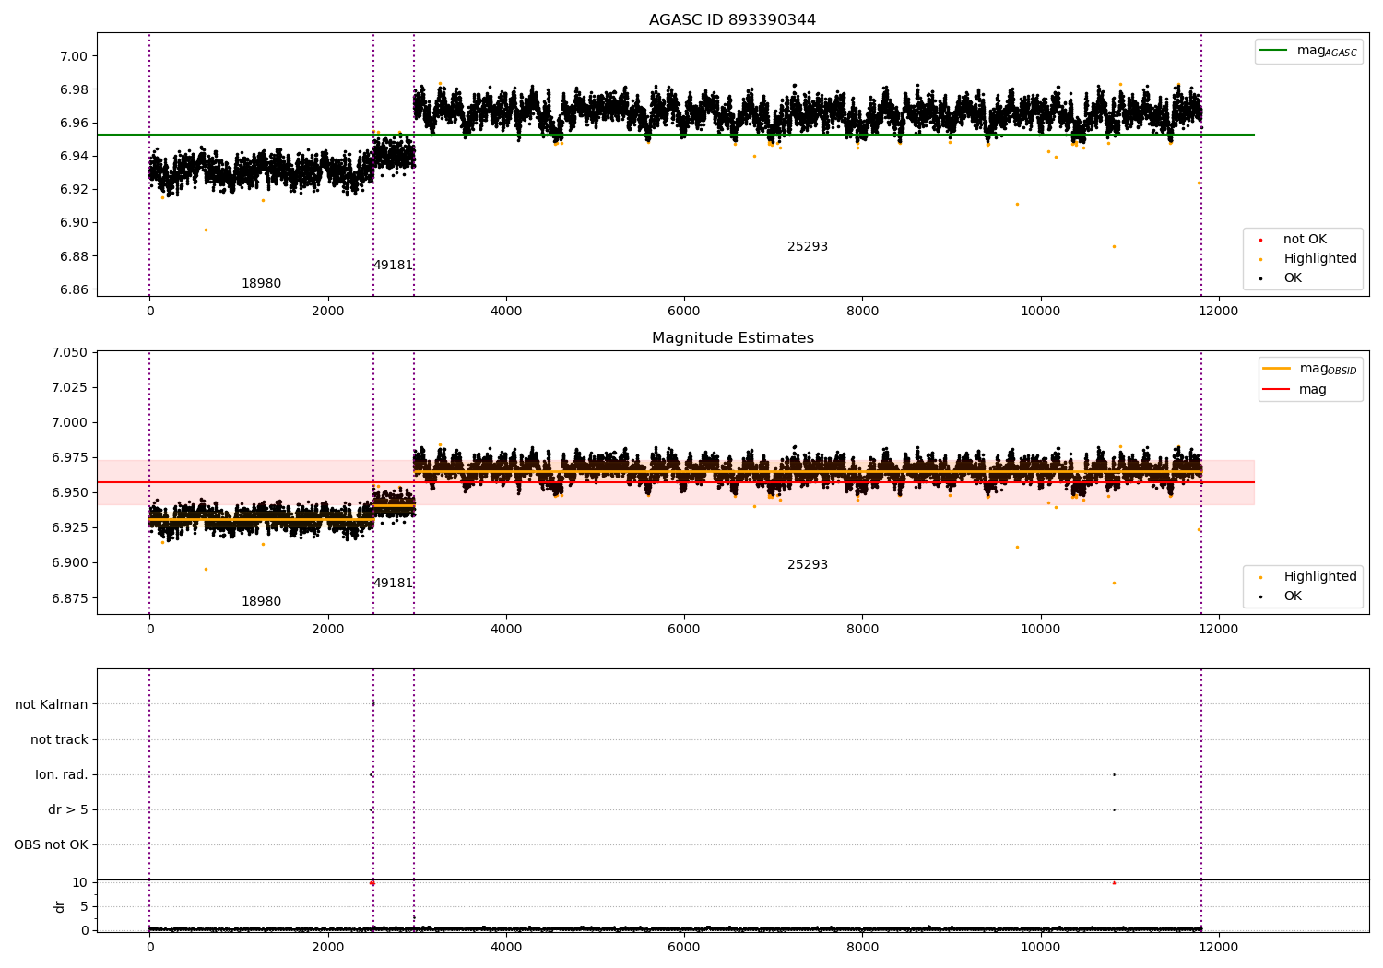
Task: Click the title 'AGASC ID 893390344'
Action: [x=732, y=20]
